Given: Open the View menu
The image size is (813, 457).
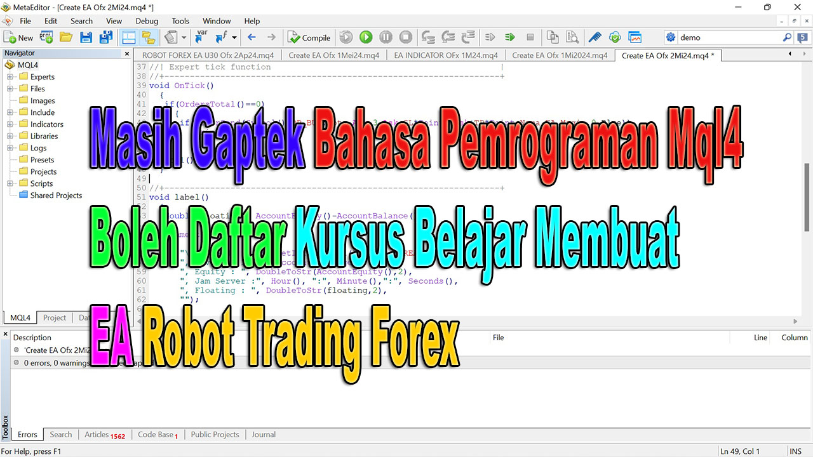Looking at the screenshot, I should point(114,21).
